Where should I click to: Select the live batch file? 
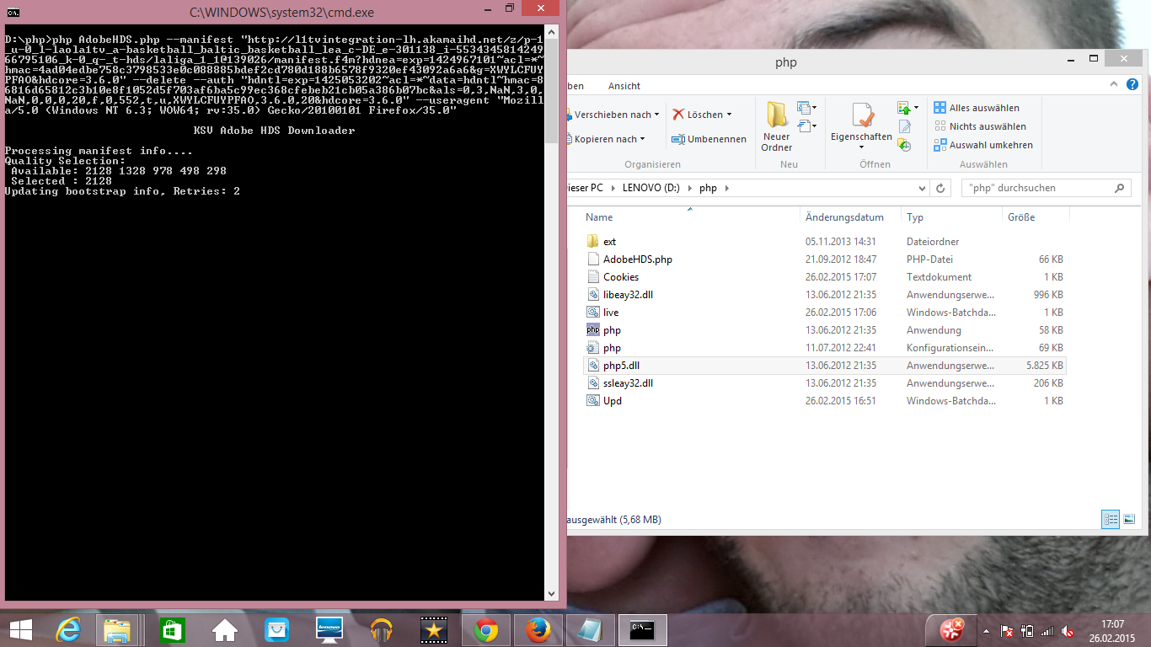[x=611, y=313]
